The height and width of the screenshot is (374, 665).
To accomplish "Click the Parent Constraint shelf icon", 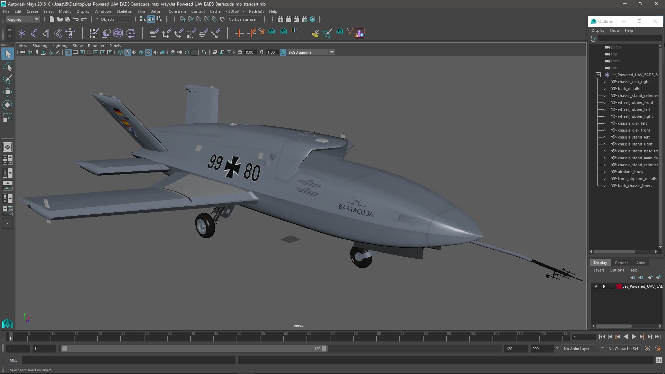I will [154, 33].
